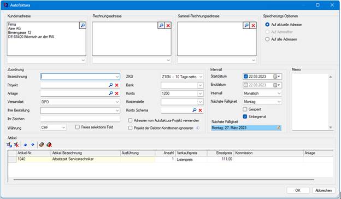
Task: Click the 'Kommission' column header
Action: point(268,153)
